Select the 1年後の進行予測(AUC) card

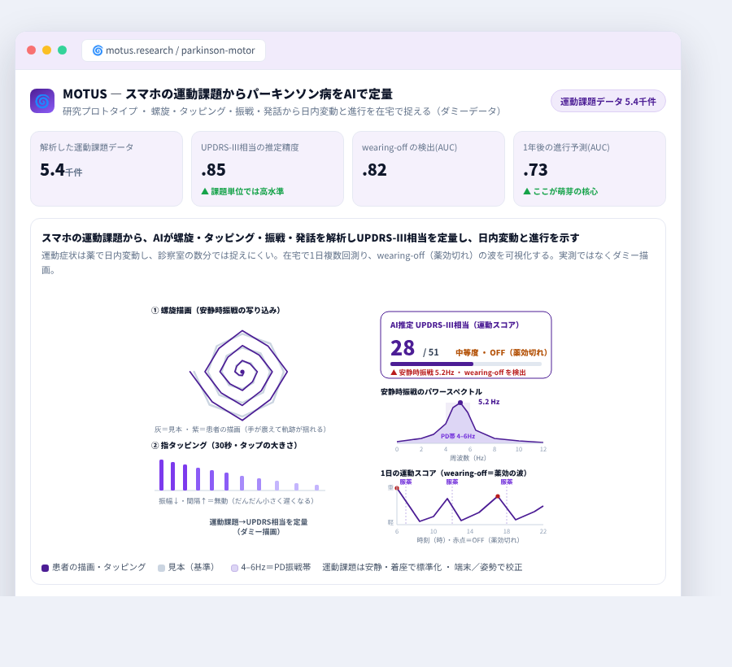(x=589, y=168)
